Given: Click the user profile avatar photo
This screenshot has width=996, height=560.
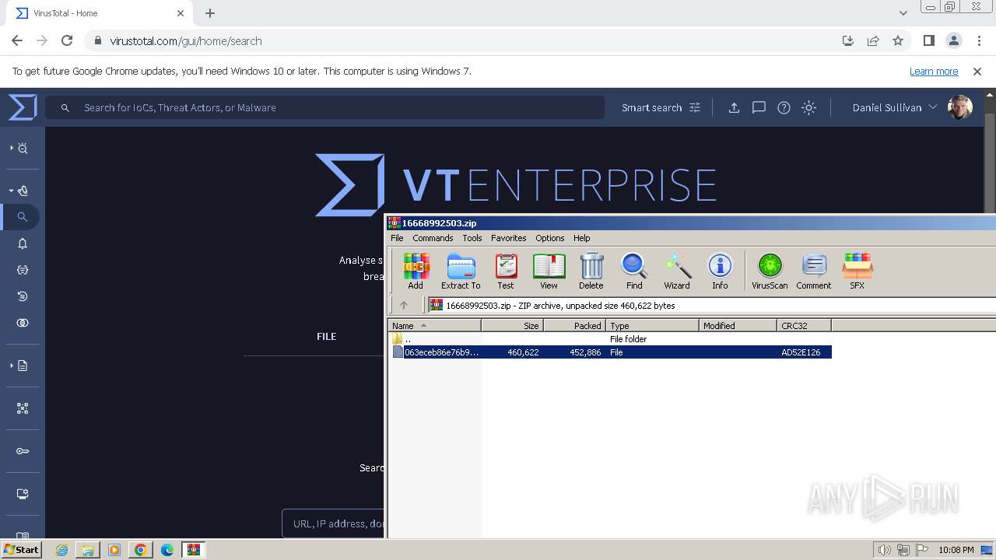Looking at the screenshot, I should click(960, 107).
